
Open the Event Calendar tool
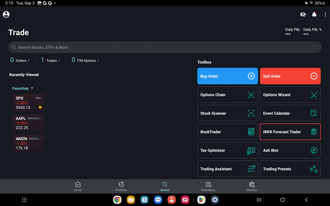(290, 113)
